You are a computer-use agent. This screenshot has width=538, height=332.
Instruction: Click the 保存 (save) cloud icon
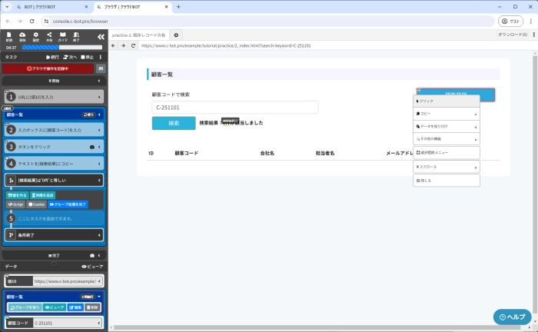[x=22, y=36]
